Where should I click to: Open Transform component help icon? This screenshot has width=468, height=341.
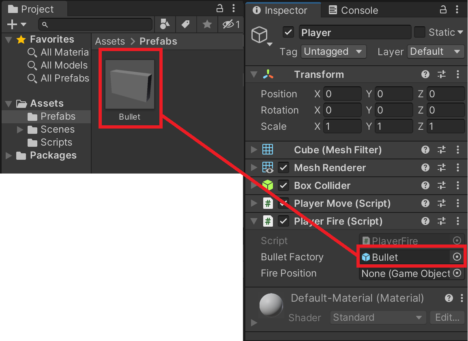pos(425,74)
